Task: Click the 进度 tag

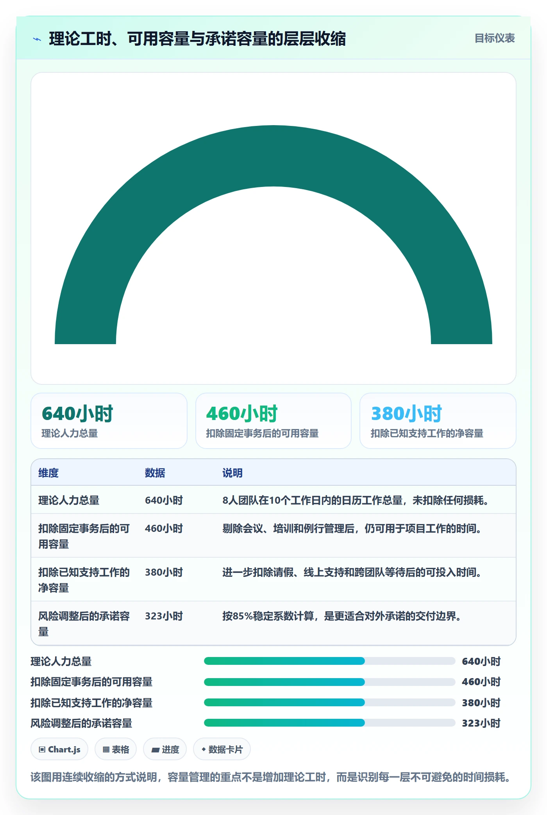Action: [x=165, y=749]
